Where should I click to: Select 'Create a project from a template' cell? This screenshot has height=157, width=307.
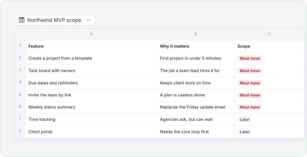coord(91,58)
